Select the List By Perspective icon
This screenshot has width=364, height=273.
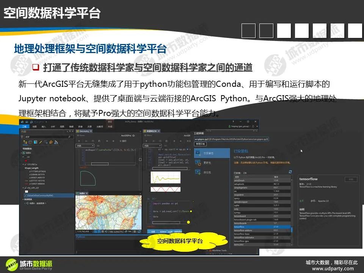[x=56, y=142]
